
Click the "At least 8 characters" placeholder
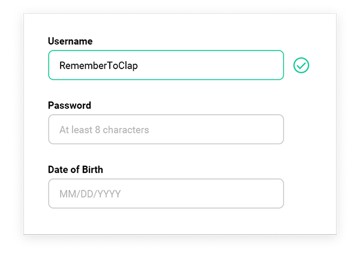coord(104,129)
